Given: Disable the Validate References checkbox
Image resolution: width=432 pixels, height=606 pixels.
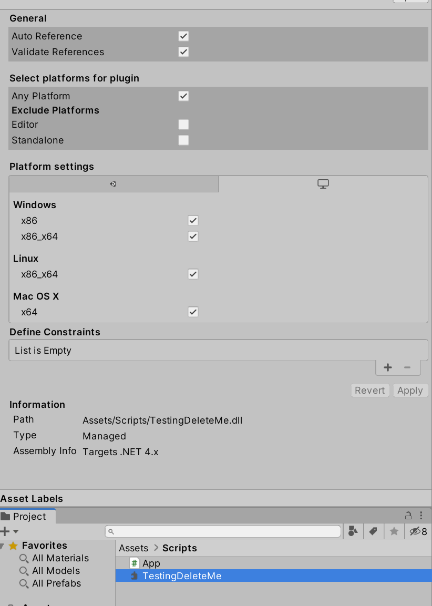Looking at the screenshot, I should (x=183, y=52).
